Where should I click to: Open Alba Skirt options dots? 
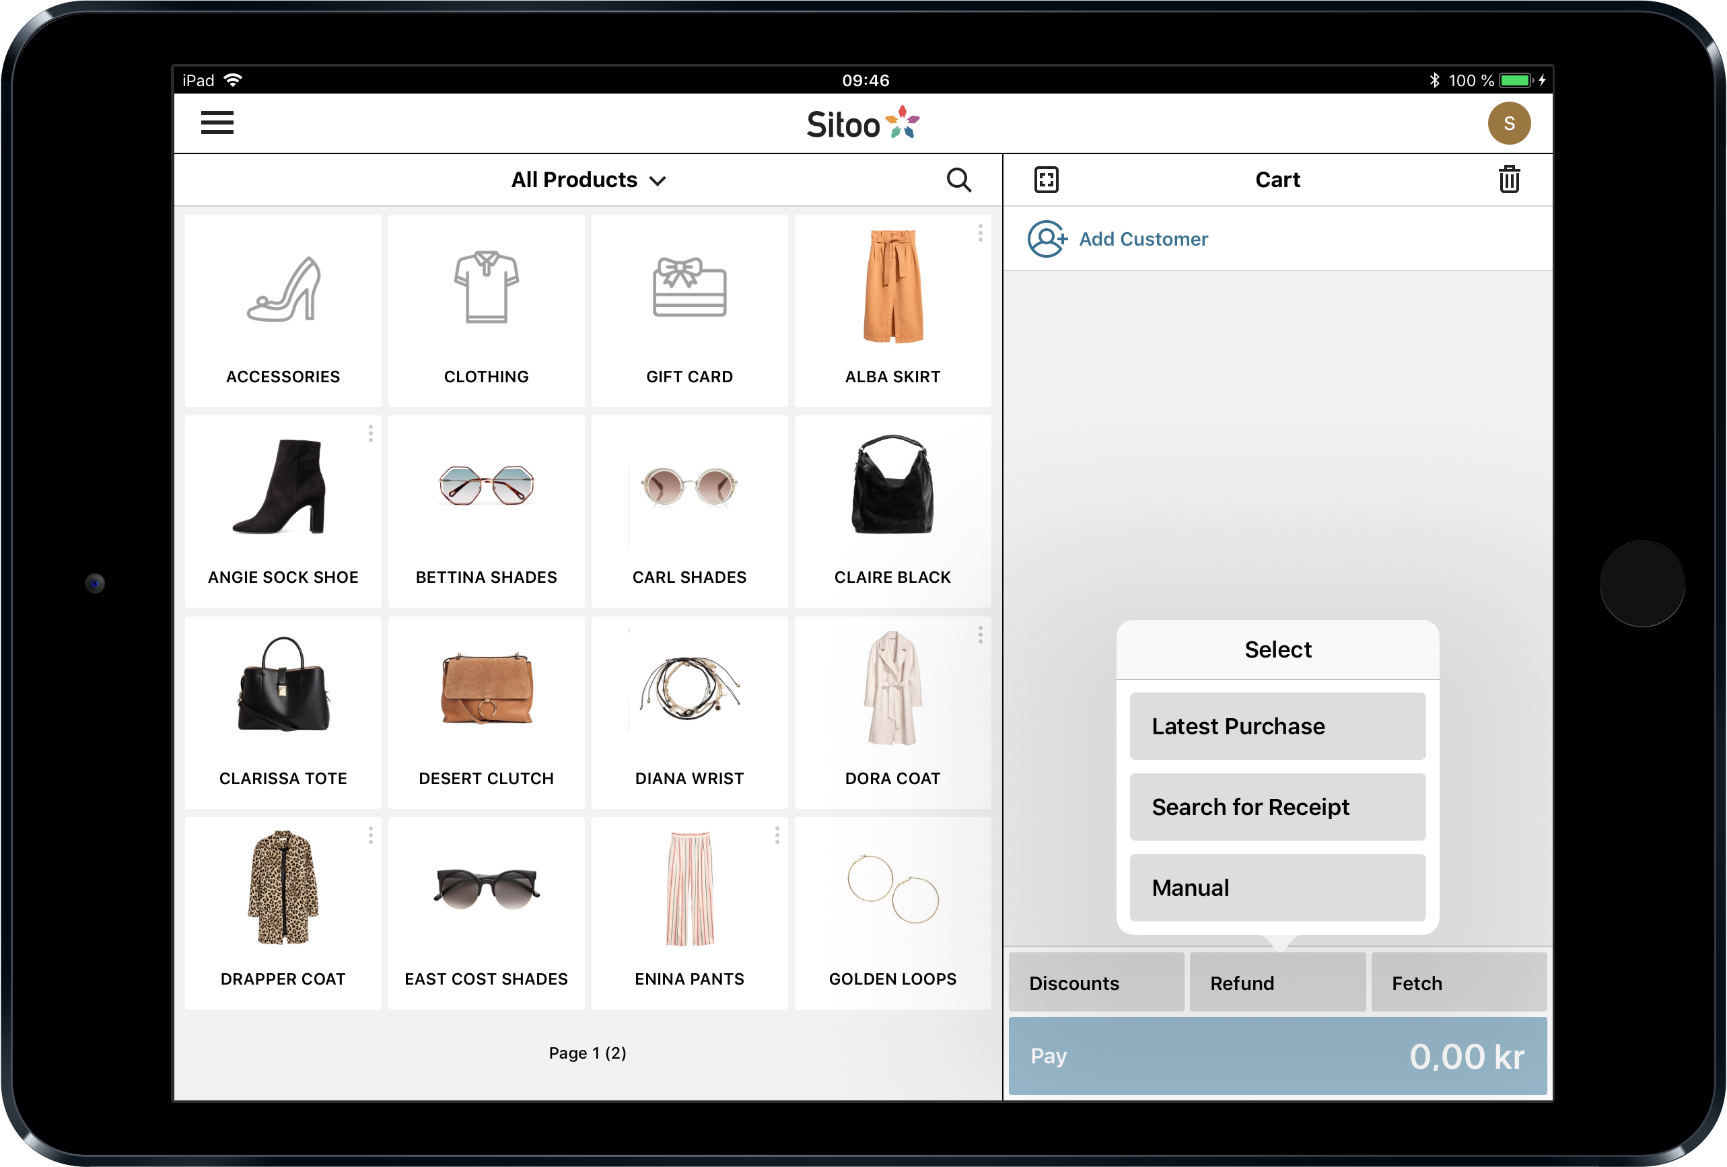(x=980, y=234)
